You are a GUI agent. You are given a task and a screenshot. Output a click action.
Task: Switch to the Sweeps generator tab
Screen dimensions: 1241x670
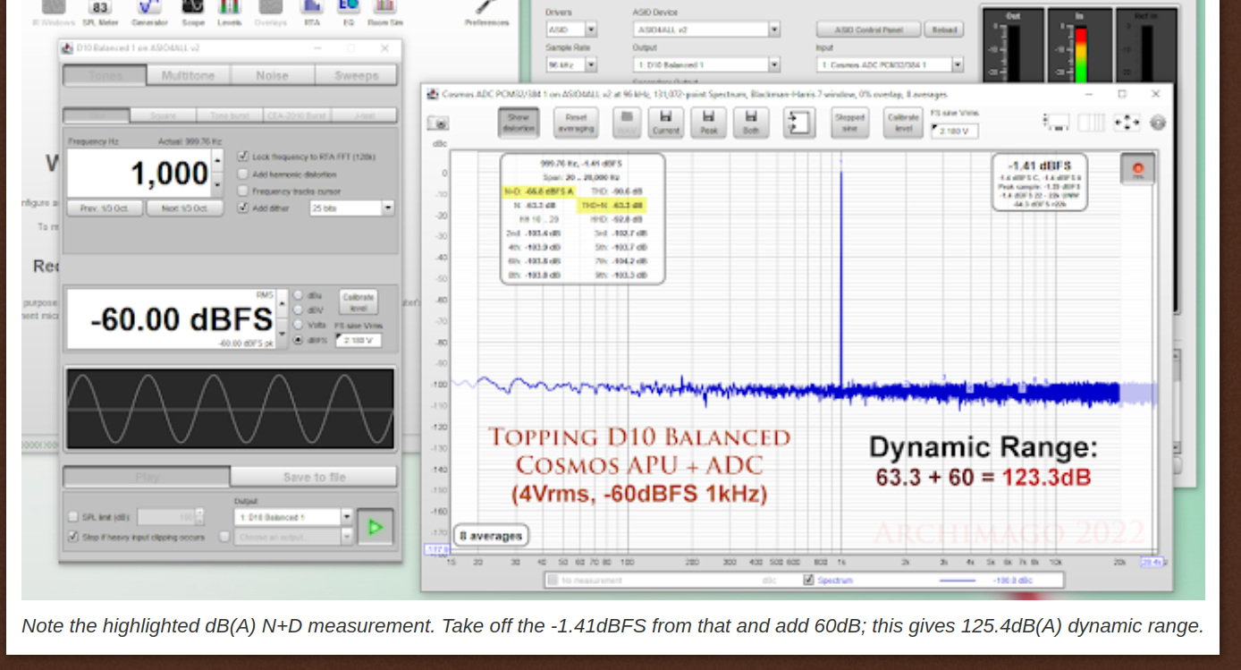tap(357, 75)
